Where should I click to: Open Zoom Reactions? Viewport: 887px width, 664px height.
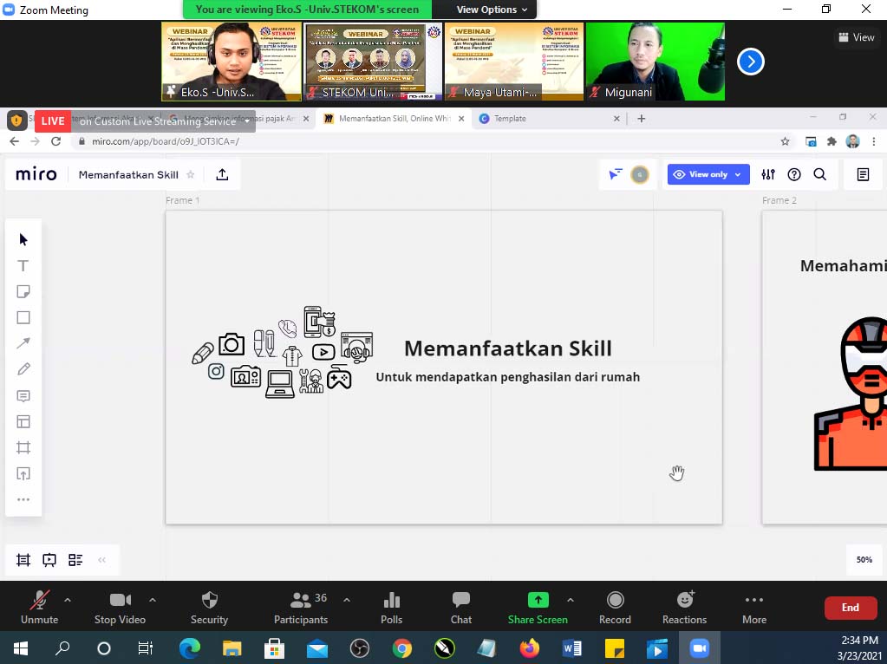pos(684,607)
